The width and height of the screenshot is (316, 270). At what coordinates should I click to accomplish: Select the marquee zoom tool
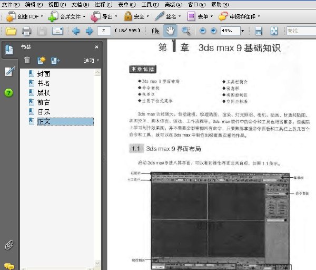[186, 31]
